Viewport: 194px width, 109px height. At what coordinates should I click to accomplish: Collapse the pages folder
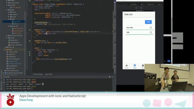(x=7, y=10)
